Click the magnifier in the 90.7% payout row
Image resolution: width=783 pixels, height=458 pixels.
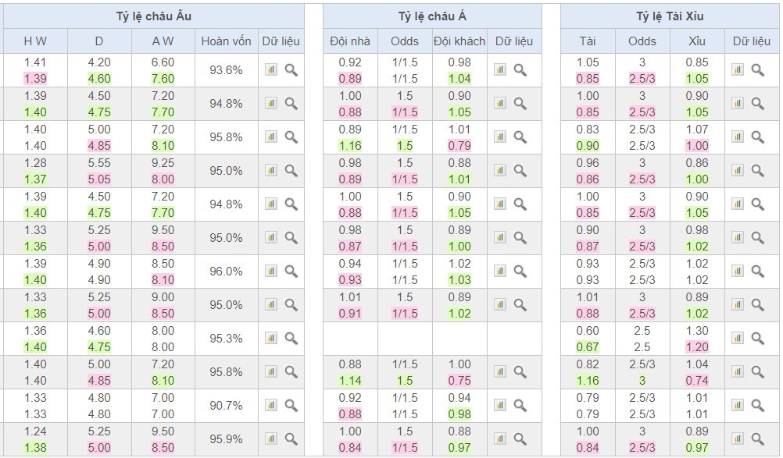click(291, 406)
